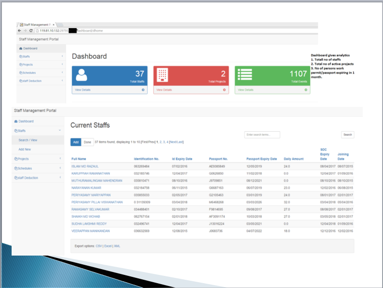Click arrow icon in Total Staffs View Details
383x288 pixels.
tap(143, 90)
